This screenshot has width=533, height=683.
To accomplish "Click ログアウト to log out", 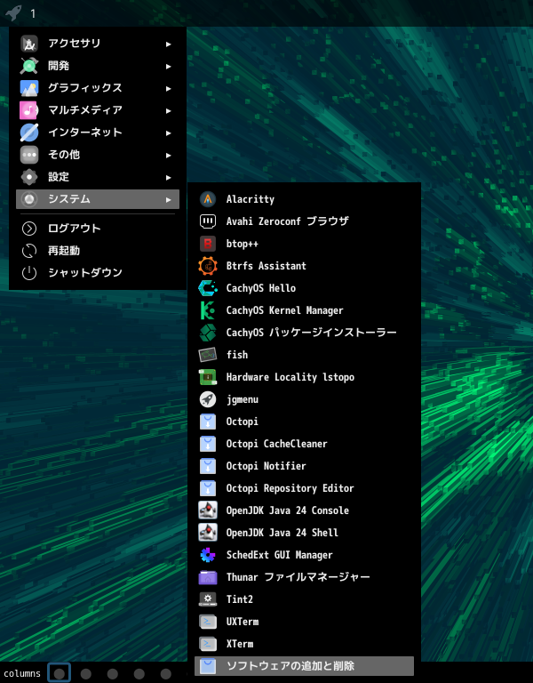I will point(98,229).
